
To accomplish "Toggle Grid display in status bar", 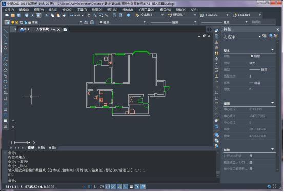I will [90, 186].
